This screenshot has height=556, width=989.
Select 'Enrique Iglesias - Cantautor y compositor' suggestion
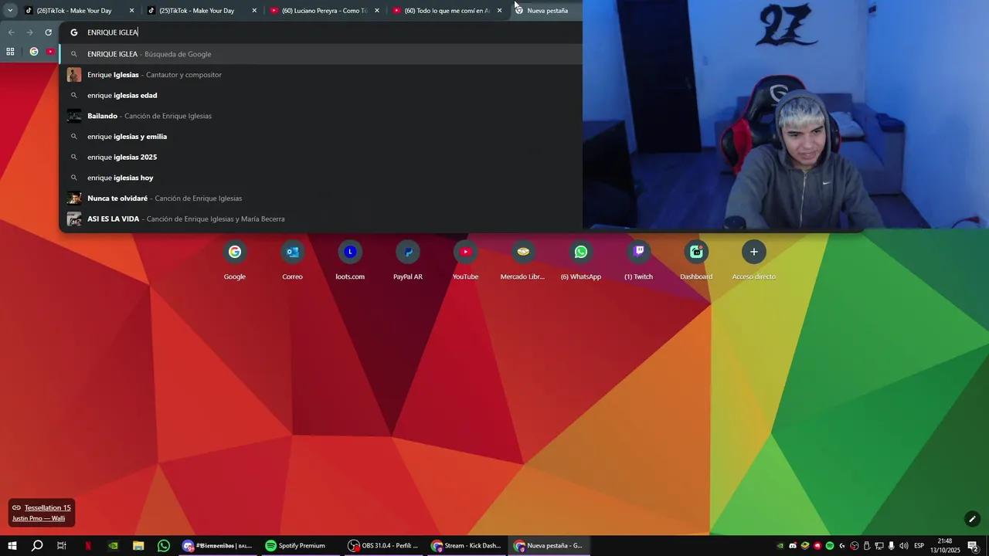pyautogui.click(x=321, y=75)
